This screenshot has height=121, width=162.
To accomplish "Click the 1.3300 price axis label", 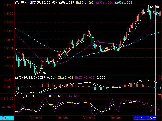I will (9, 31).
